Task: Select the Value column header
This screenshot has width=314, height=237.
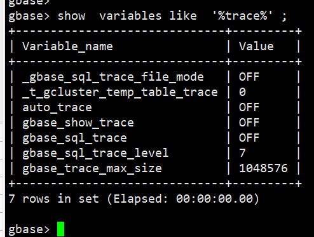Action: pyautogui.click(x=256, y=46)
